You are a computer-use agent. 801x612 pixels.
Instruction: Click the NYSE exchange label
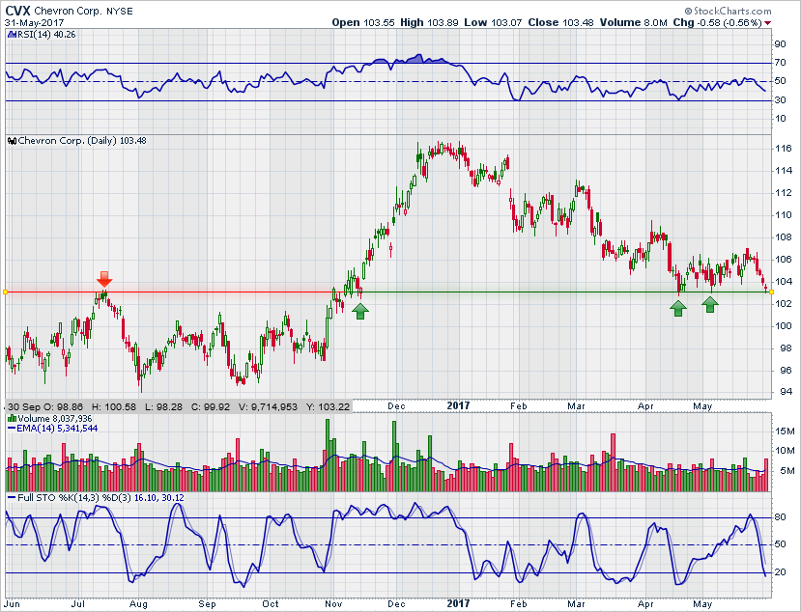click(x=120, y=12)
